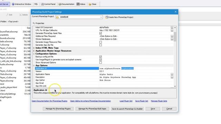Open the ellipsis editor for Additional Files Required
Viewport: 221px width, 124px height.
click(172, 36)
